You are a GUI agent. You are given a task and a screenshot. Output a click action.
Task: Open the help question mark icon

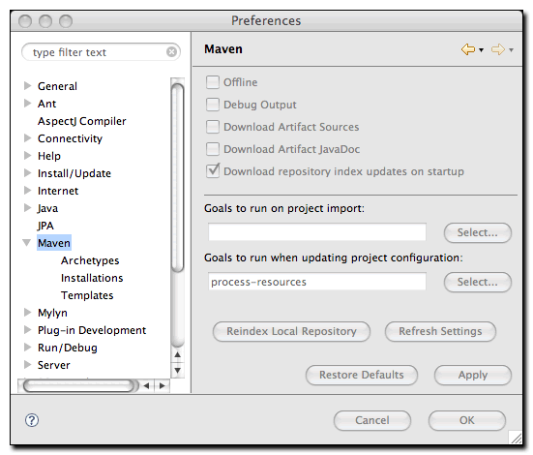[32, 420]
